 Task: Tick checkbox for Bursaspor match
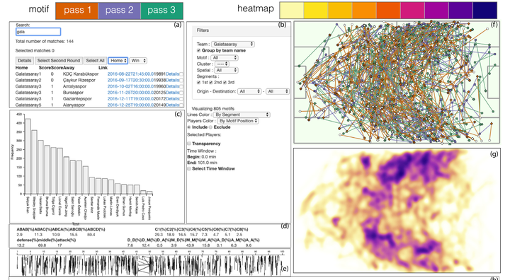point(181,93)
